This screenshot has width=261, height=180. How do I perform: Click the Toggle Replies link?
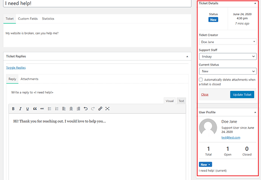16,67
